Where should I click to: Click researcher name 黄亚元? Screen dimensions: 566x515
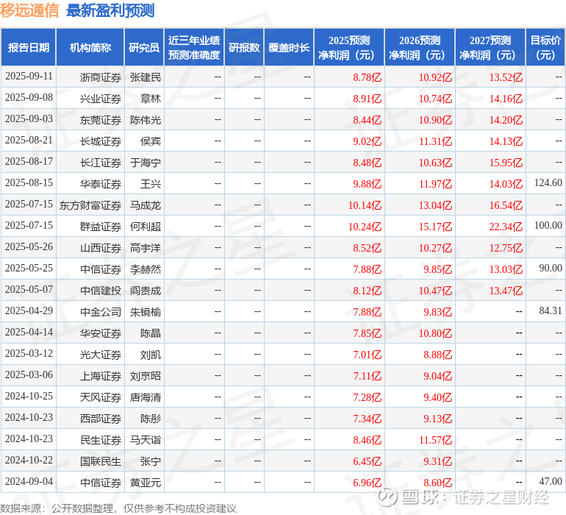(x=146, y=483)
